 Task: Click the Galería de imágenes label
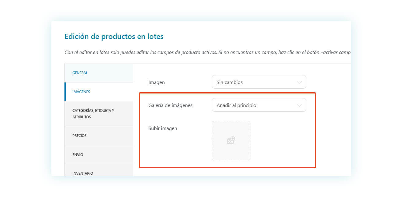point(170,105)
